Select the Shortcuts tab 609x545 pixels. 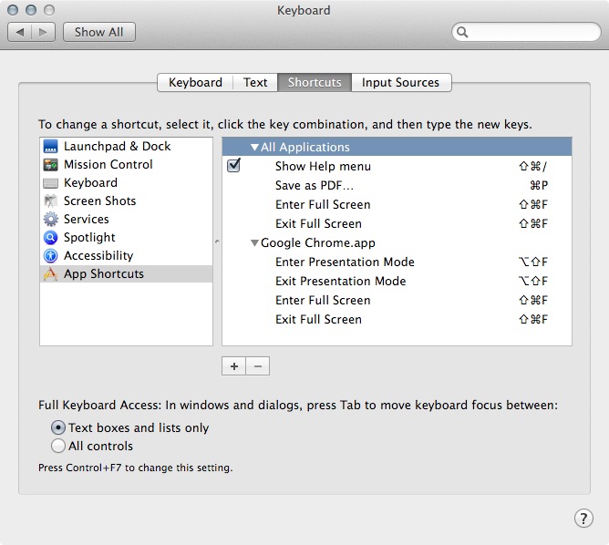[315, 82]
